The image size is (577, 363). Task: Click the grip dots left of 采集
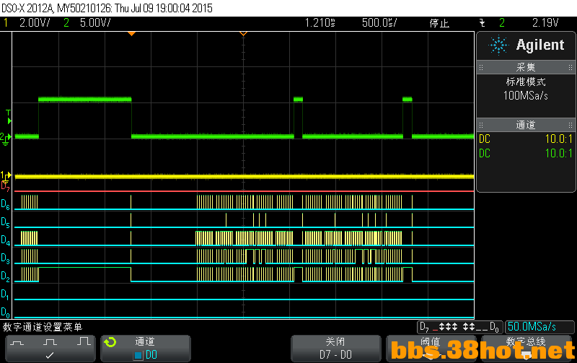[x=481, y=67]
